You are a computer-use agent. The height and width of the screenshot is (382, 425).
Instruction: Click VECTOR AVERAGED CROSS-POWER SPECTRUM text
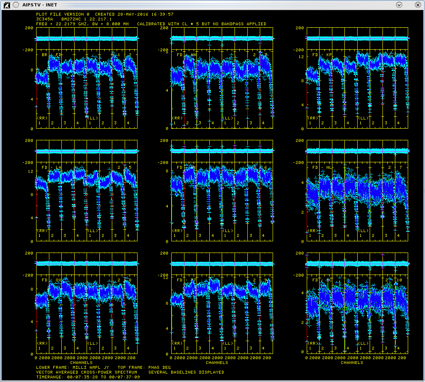[x=87, y=372]
